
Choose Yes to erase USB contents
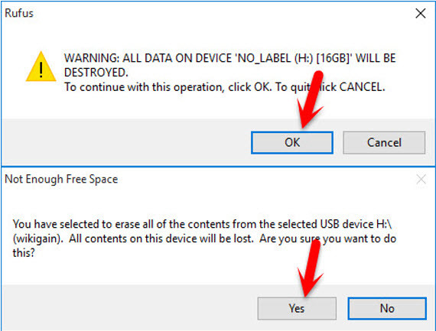point(297,309)
